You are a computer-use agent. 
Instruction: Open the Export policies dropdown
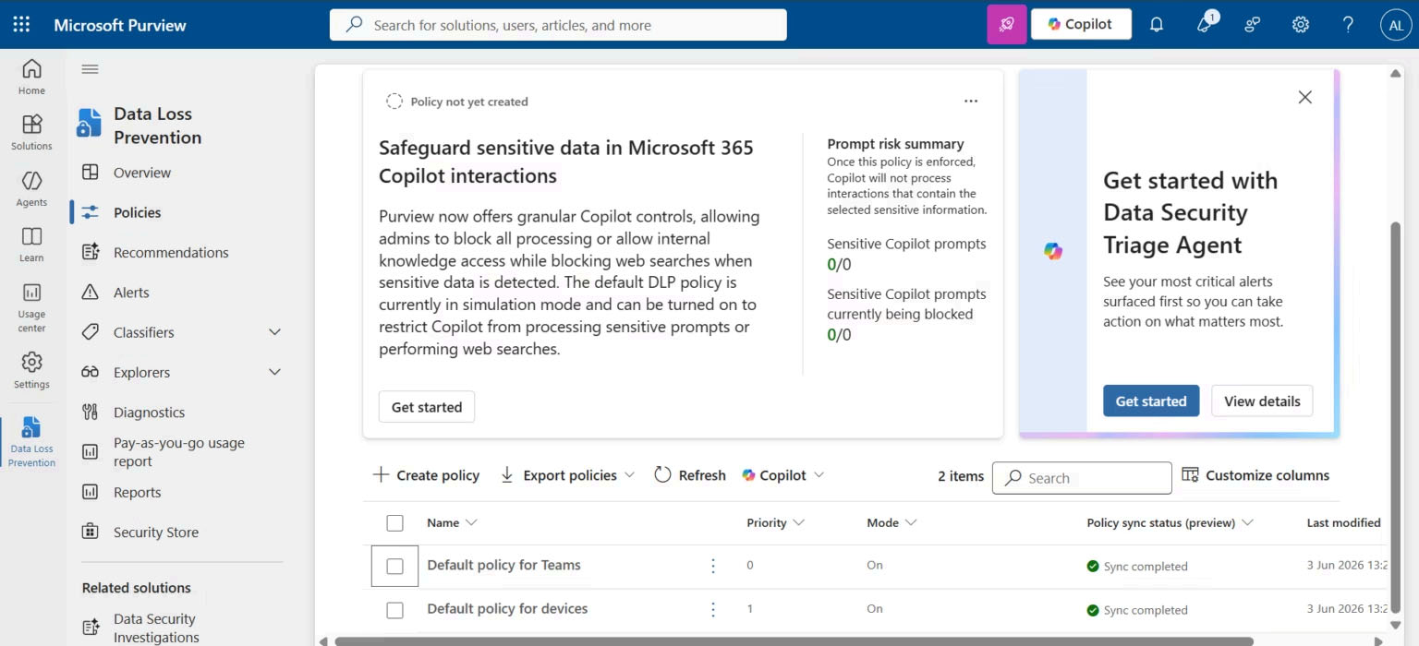click(x=567, y=475)
